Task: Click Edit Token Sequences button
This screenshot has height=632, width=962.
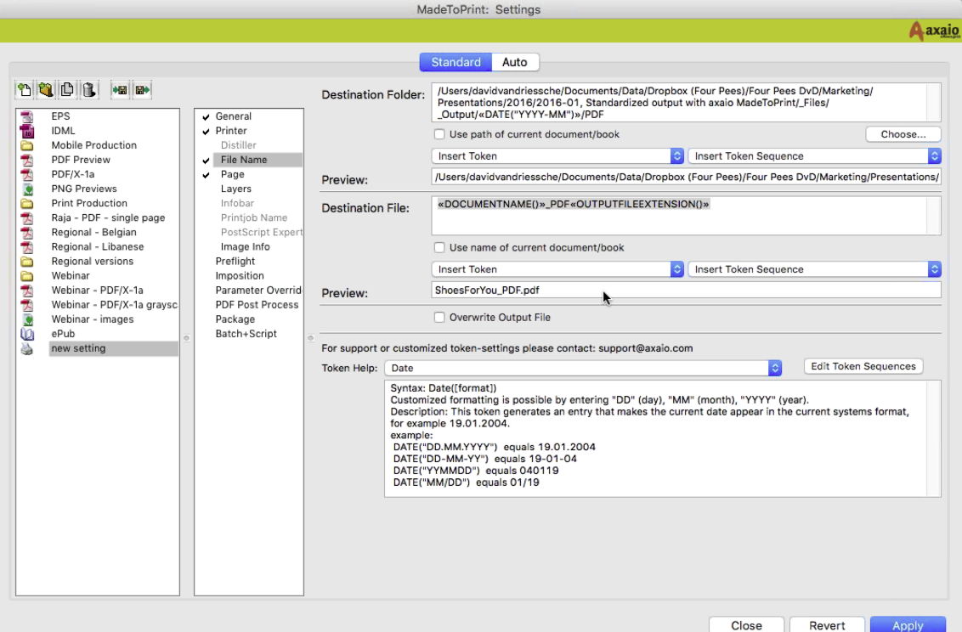Action: [863, 367]
